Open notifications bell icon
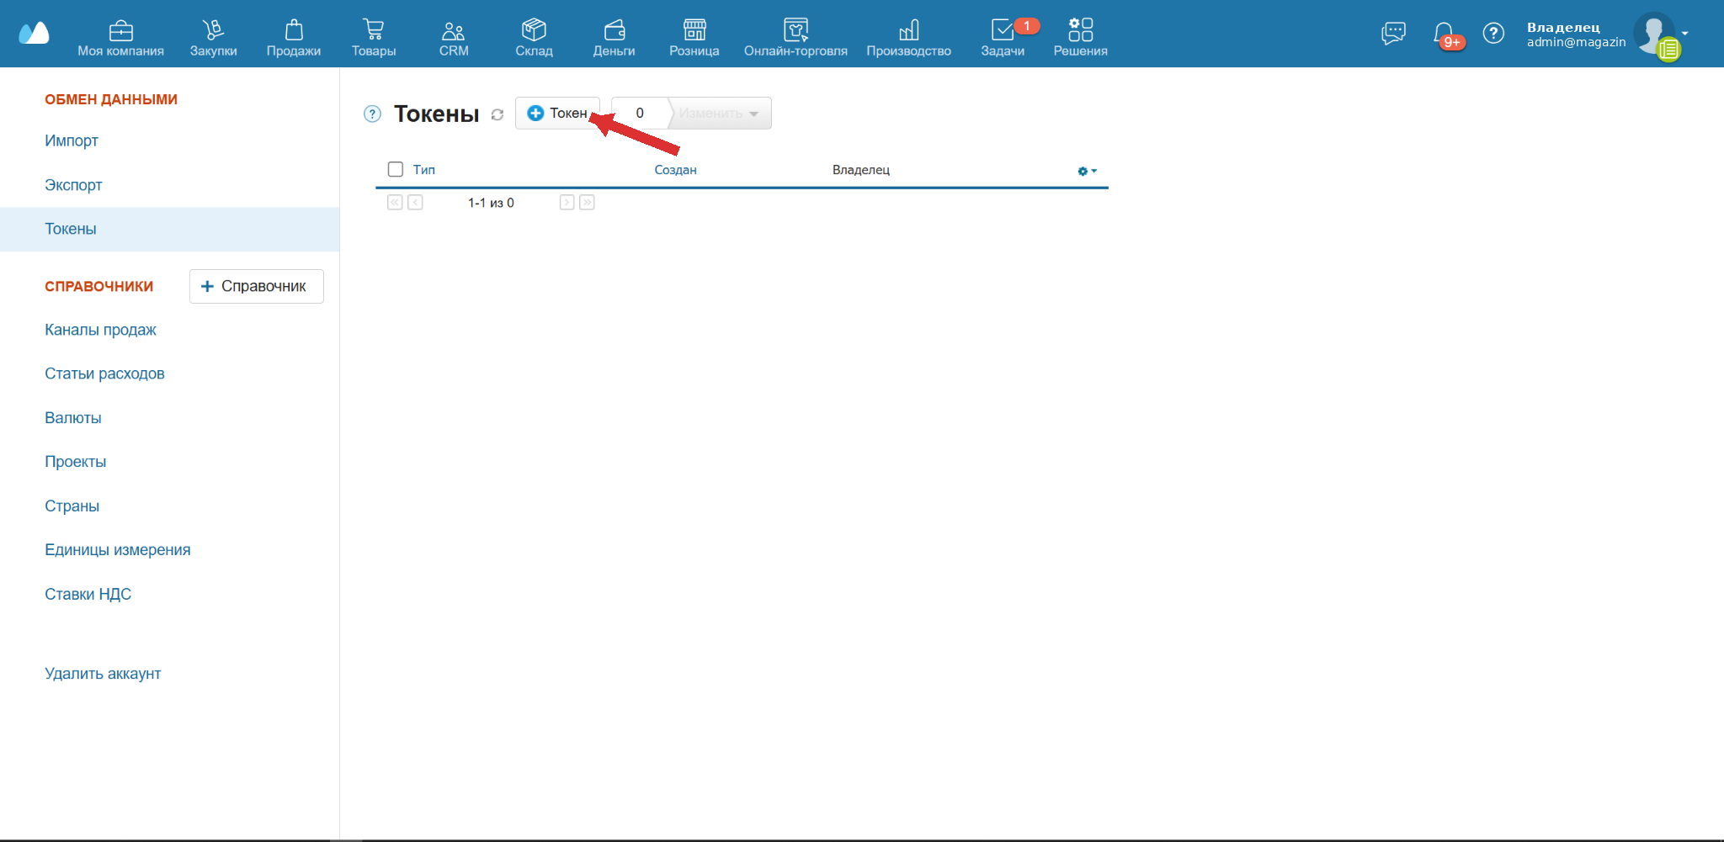This screenshot has width=1724, height=842. (x=1444, y=34)
